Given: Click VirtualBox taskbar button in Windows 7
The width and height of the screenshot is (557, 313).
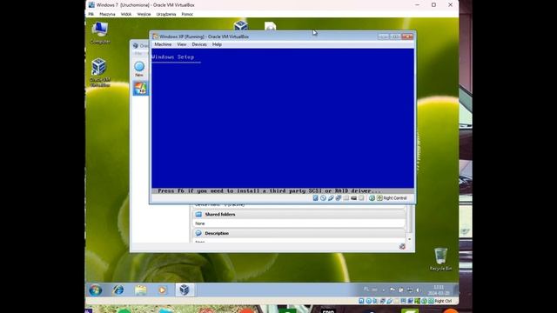Looking at the screenshot, I should coord(185,290).
